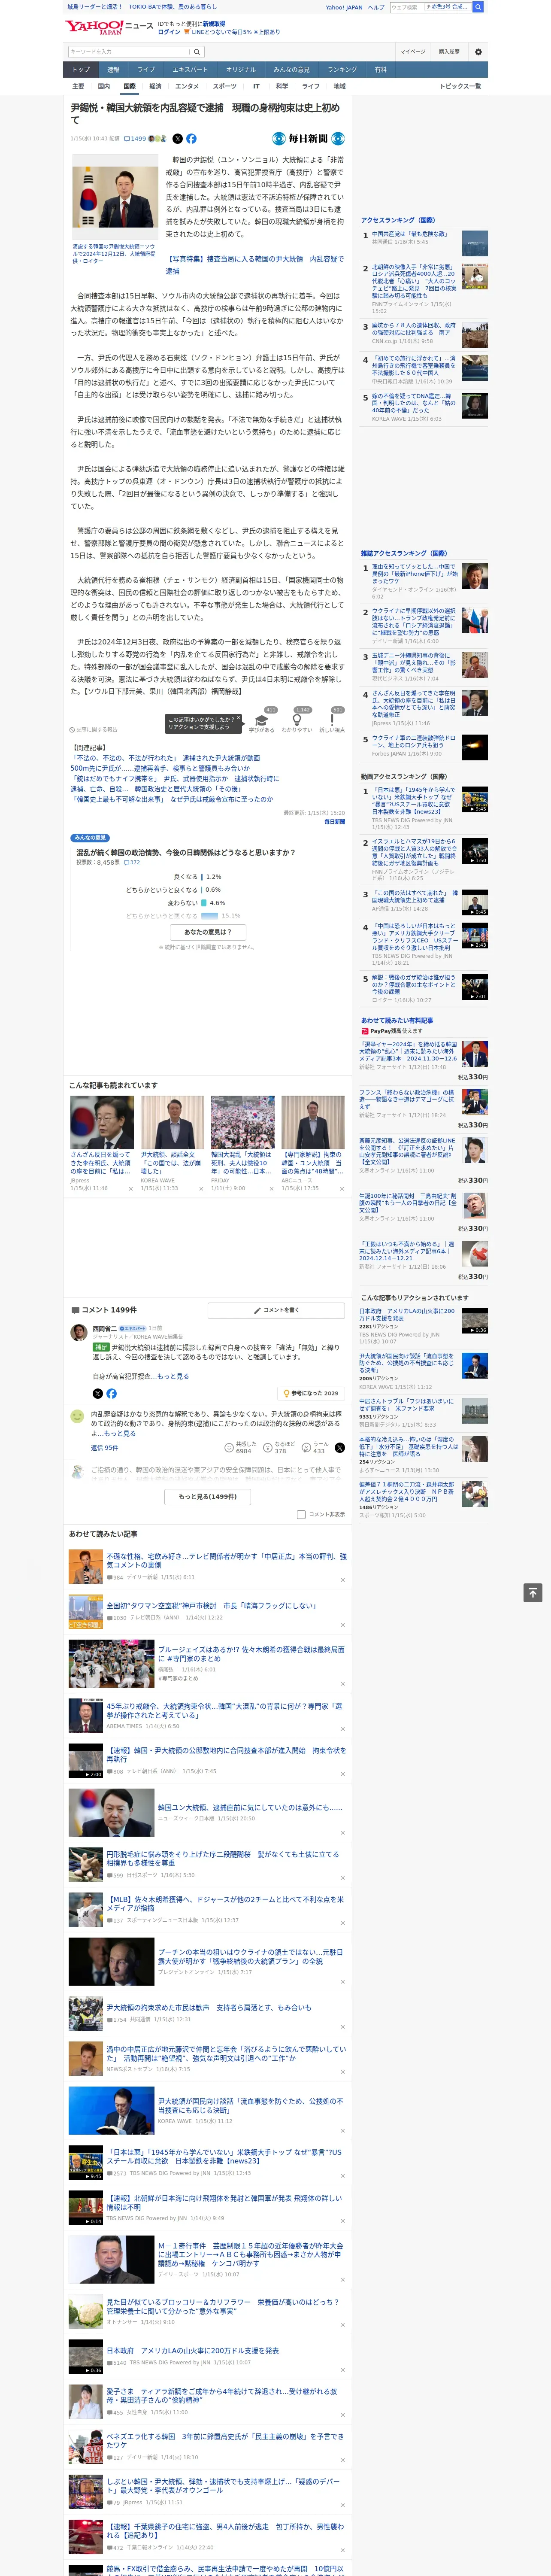The height and width of the screenshot is (2576, 551).
Task: Open ブルージェイズはあるか 佐々木朗希 article
Action: click(x=251, y=1654)
